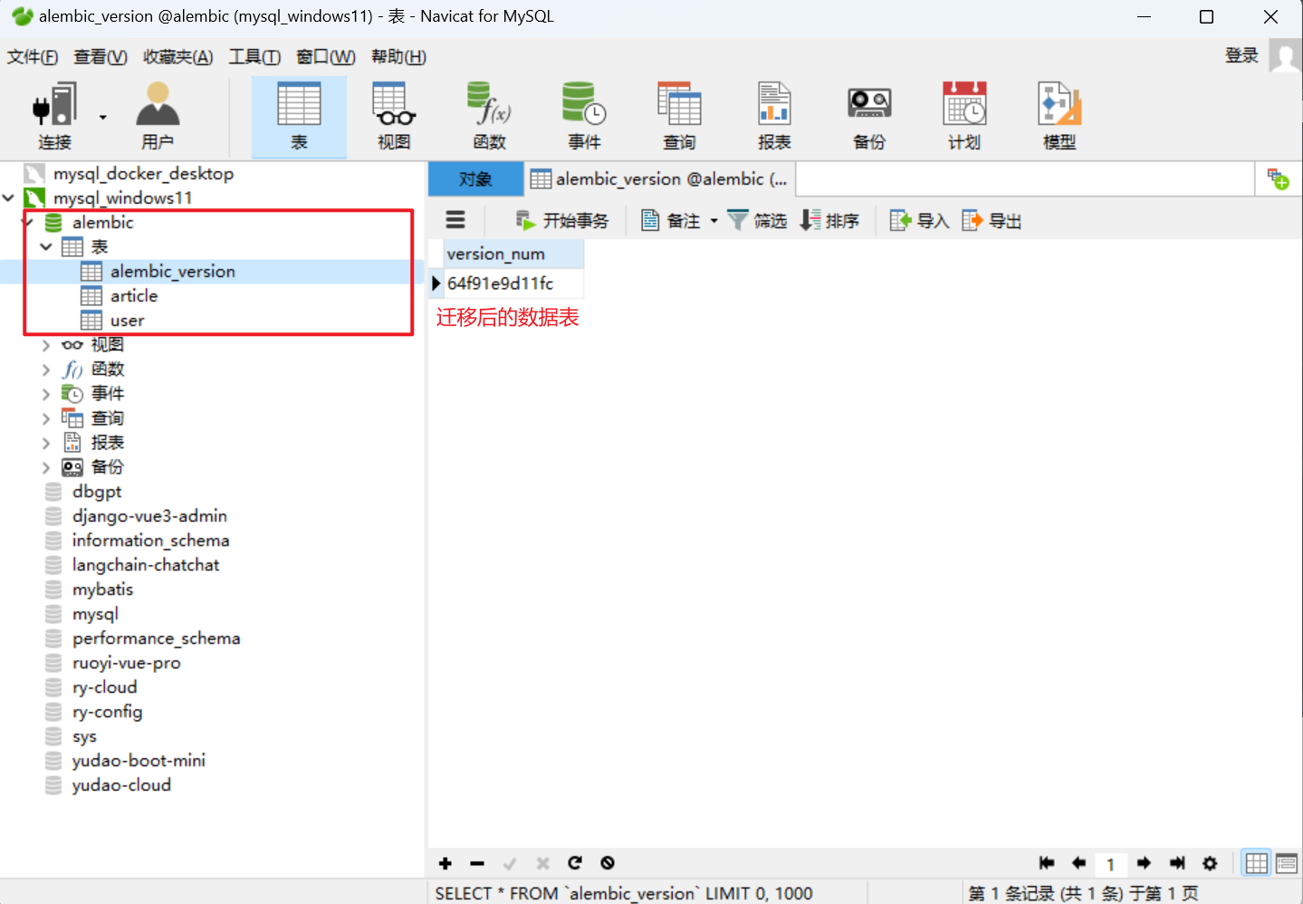Open the 用户 (Users) manager
This screenshot has width=1303, height=904.
click(156, 115)
